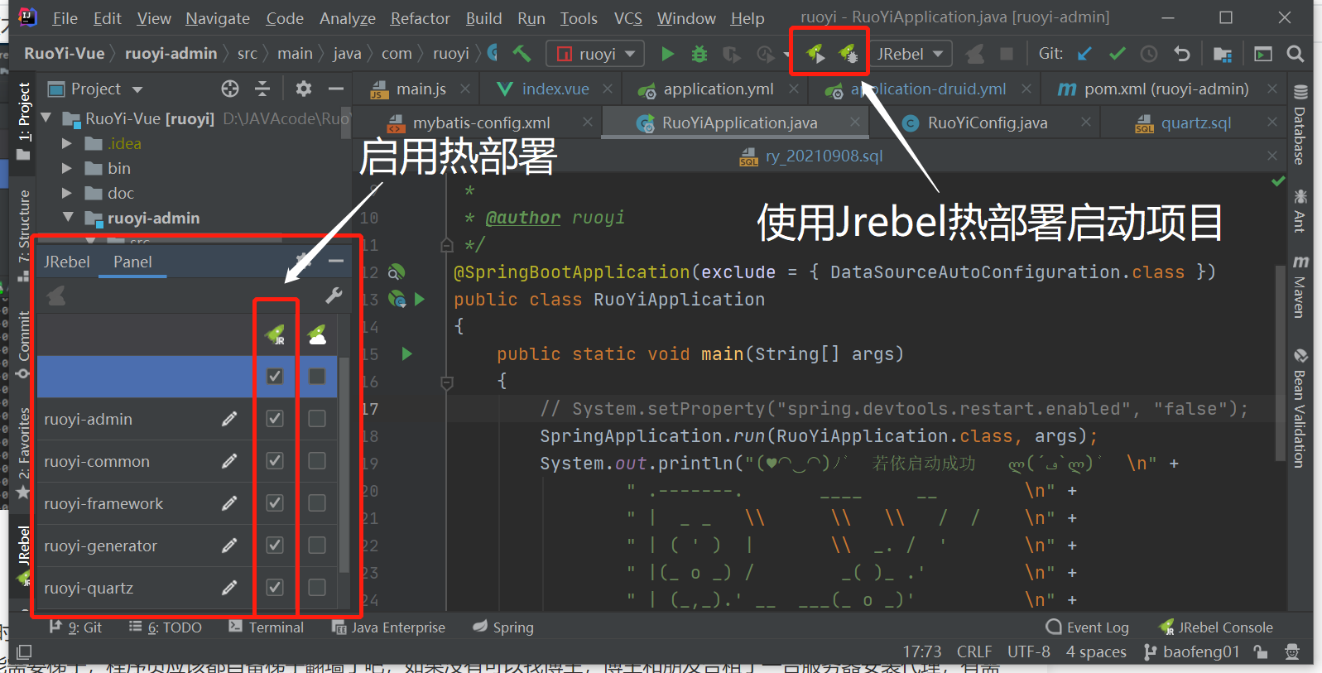This screenshot has height=673, width=1322.
Task: Click the Git update project blue arrow
Action: 1084,54
